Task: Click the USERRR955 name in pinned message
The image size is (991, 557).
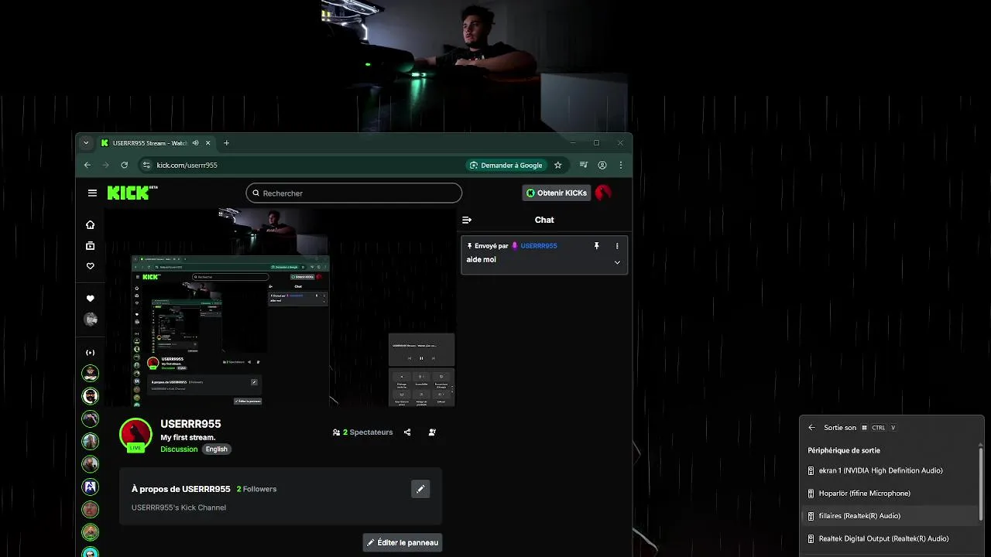Action: point(539,246)
